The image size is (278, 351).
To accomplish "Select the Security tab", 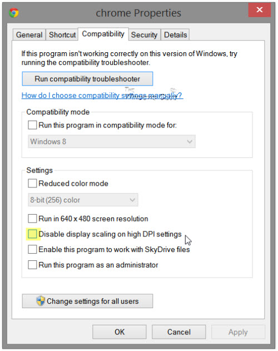I will 144,34.
